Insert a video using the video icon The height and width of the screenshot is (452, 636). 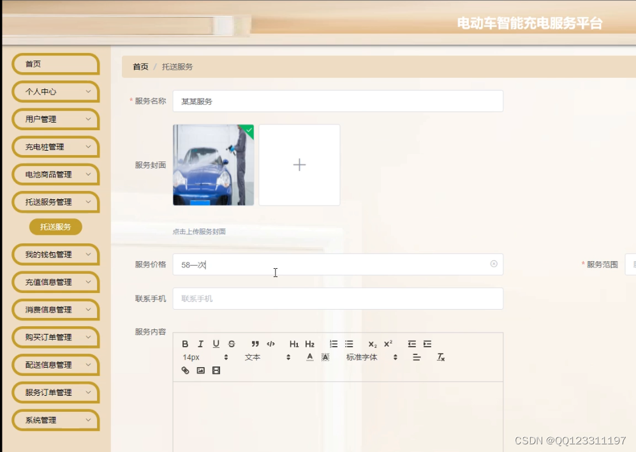pyautogui.click(x=216, y=370)
